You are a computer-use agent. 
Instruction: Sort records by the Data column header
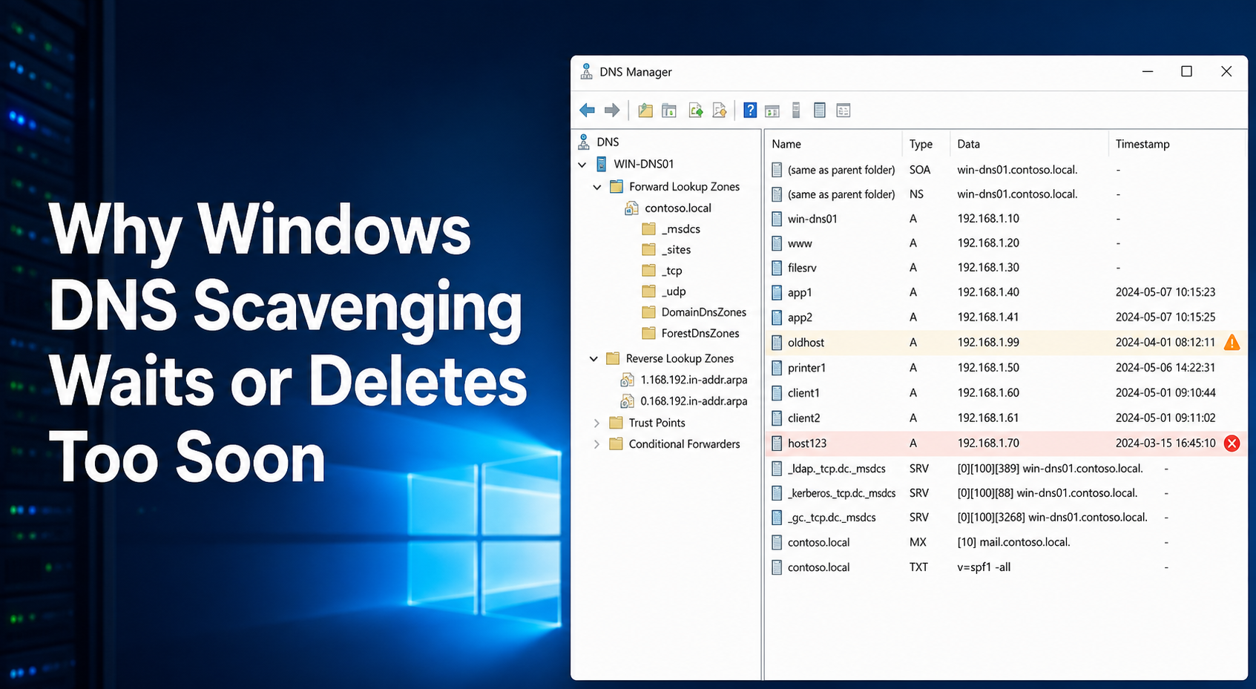coord(968,144)
